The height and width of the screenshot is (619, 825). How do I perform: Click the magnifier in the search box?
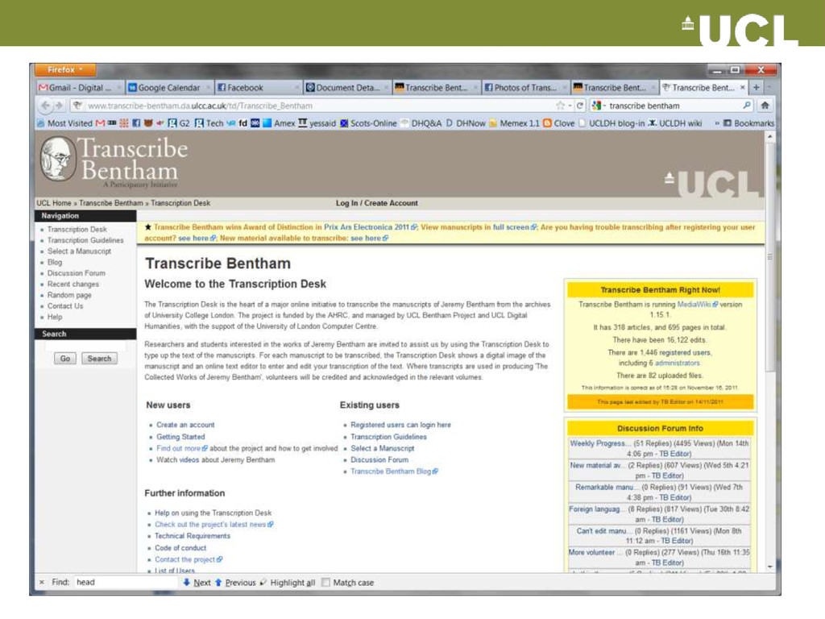[747, 106]
